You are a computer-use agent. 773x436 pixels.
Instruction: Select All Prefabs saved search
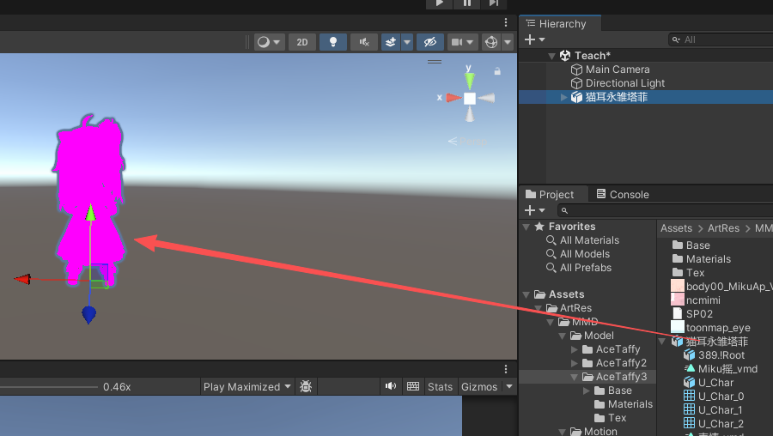[586, 268]
